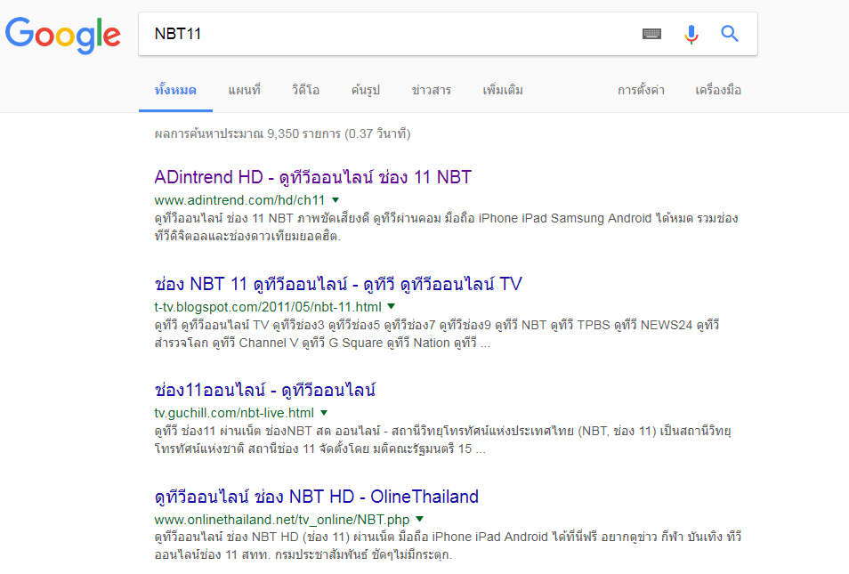Image resolution: width=849 pixels, height=574 pixels.
Task: Expand dropdown arrow next to www.adintrend.com/hd/ch11
Action: tap(336, 200)
